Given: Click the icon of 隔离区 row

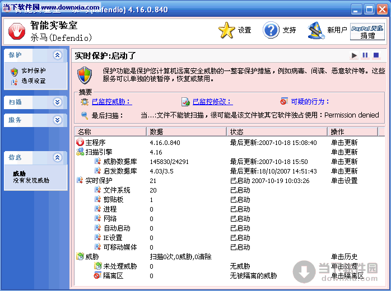Looking at the screenshot, I should [x=97, y=275].
